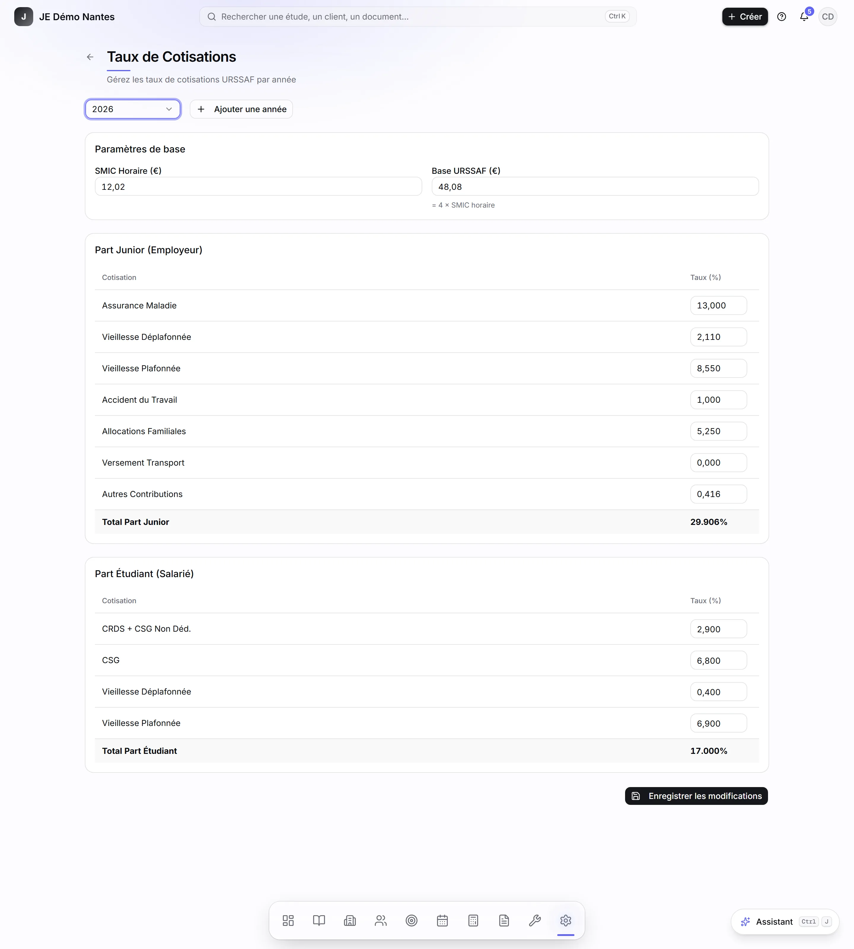Click the Taux de Cotisations page title
Screen dimensions: 854x949
(171, 57)
